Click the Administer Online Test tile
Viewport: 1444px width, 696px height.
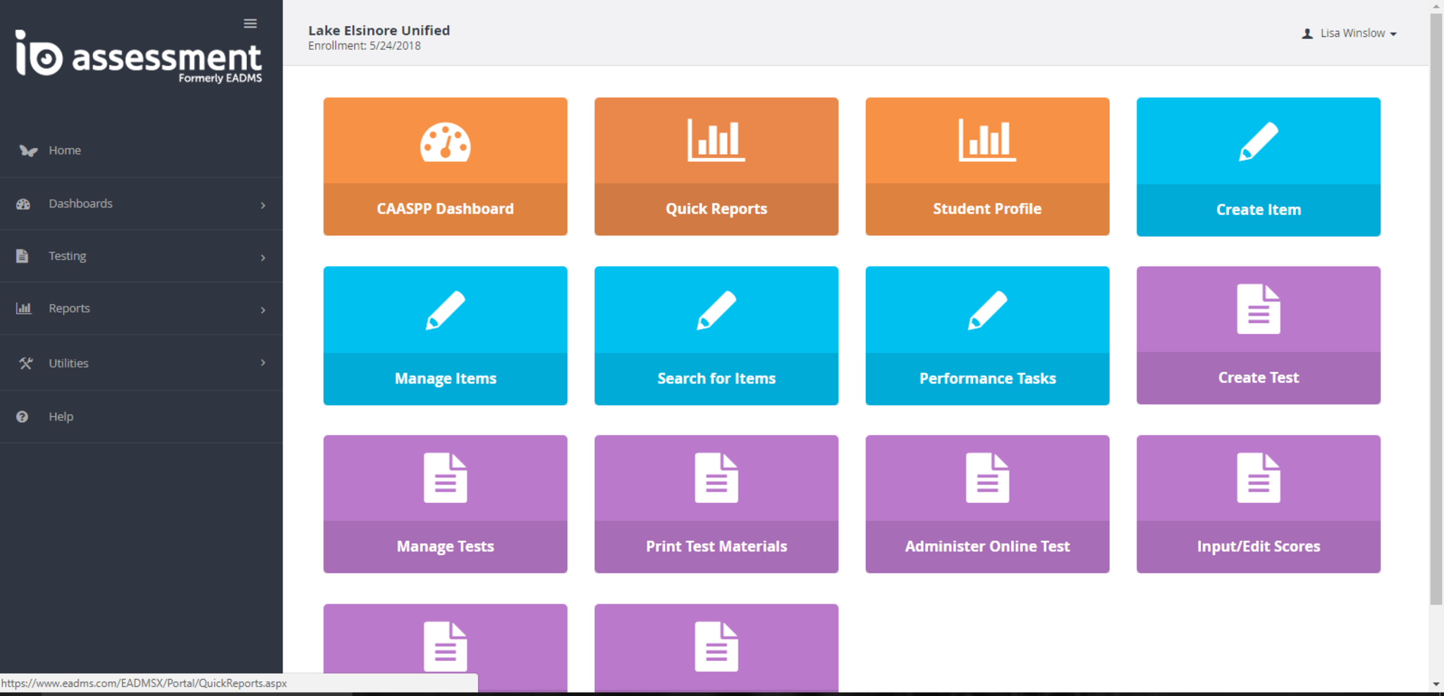[x=986, y=504]
